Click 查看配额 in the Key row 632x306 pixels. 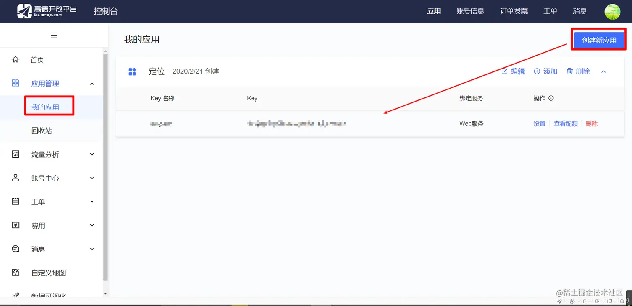pos(566,124)
